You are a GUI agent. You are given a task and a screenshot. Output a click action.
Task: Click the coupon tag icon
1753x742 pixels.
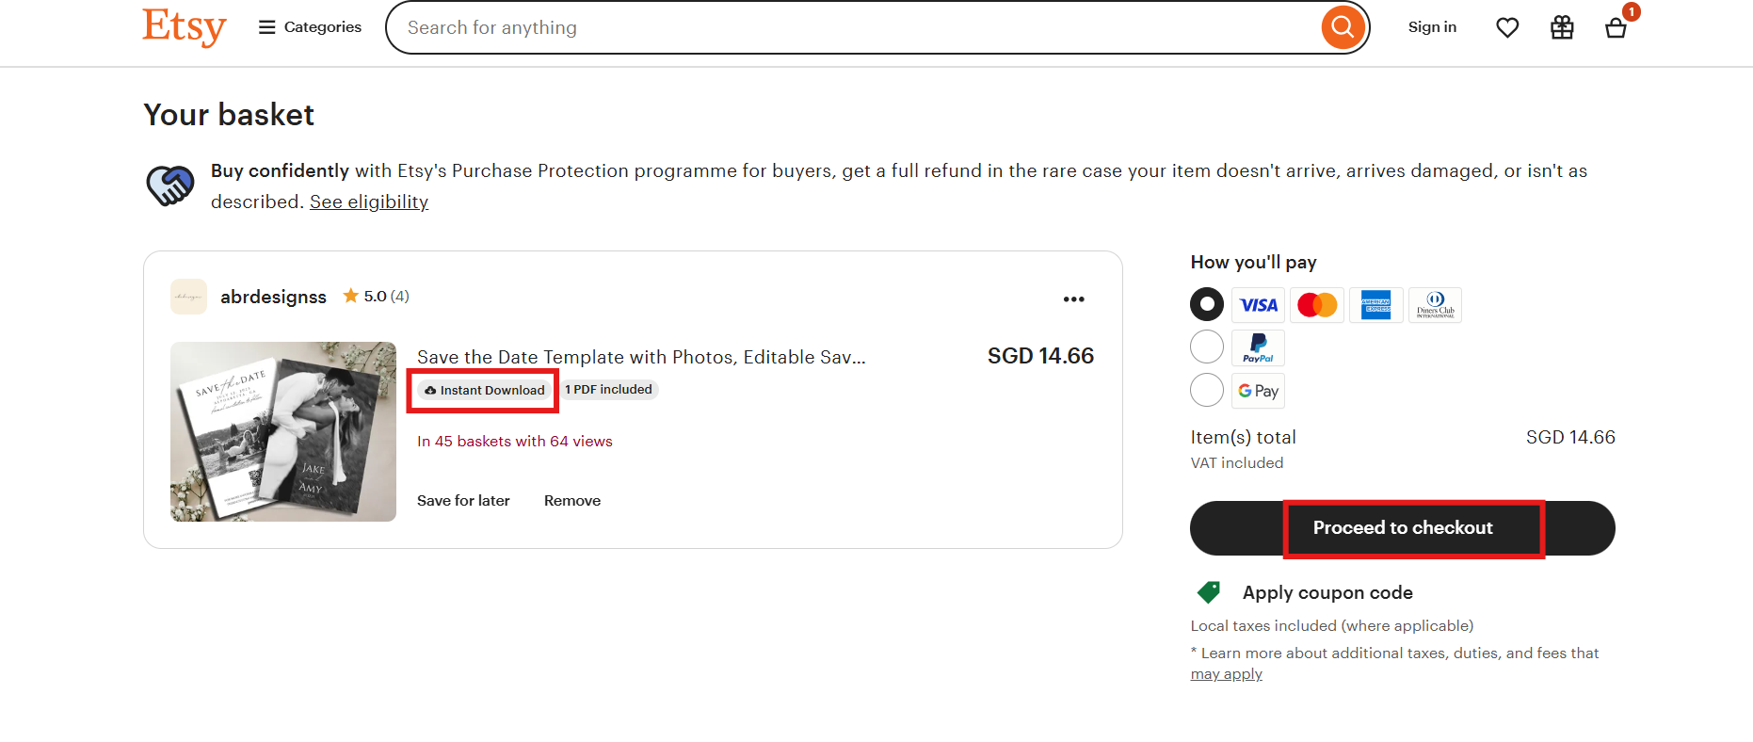pyautogui.click(x=1207, y=592)
